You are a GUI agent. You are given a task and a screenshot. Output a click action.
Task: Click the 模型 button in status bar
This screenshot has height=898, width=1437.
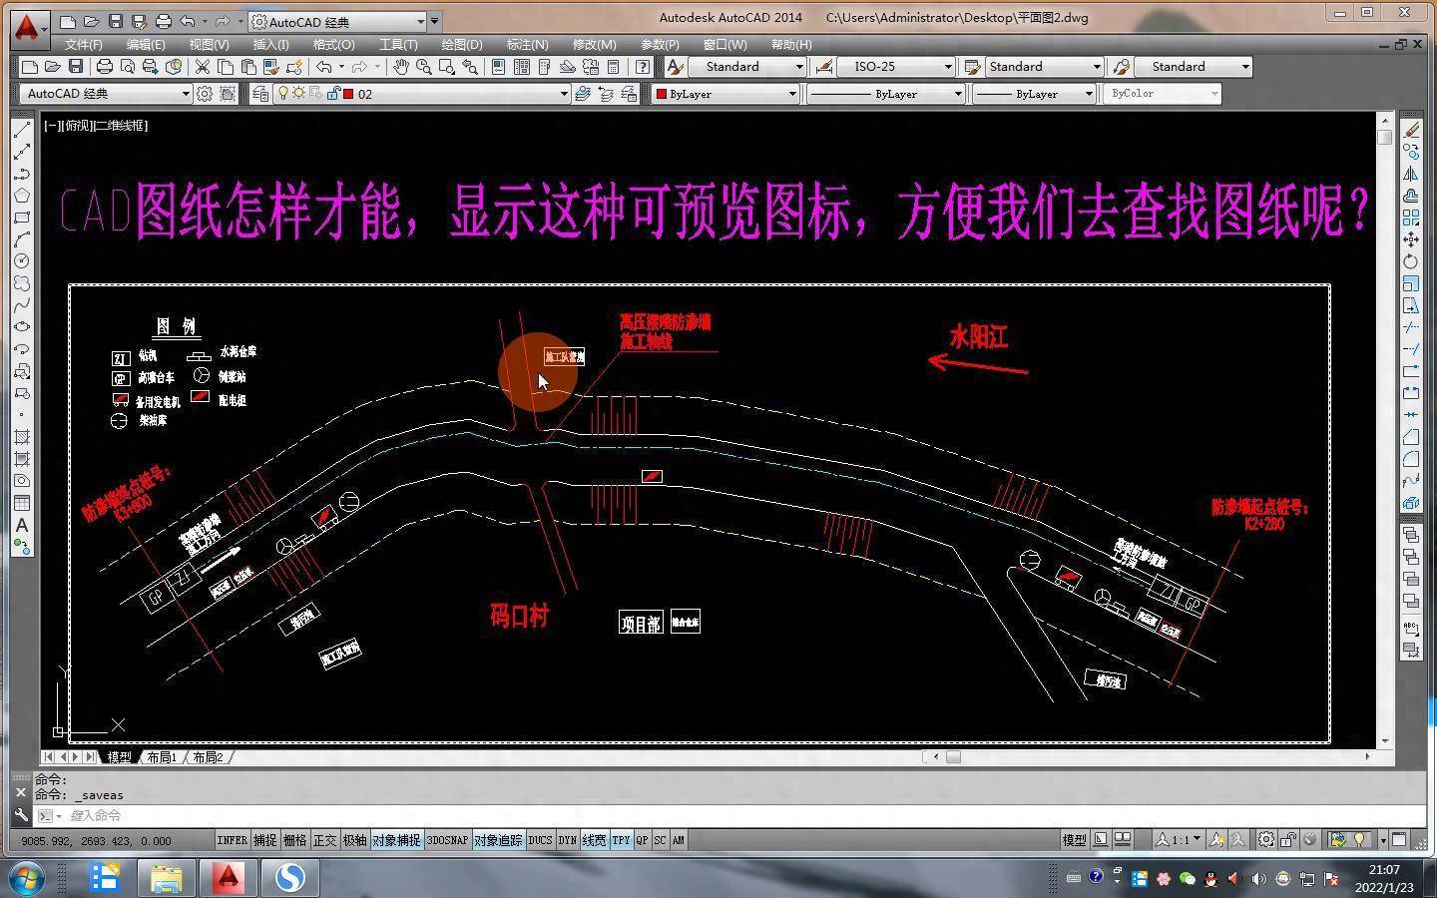(1074, 840)
